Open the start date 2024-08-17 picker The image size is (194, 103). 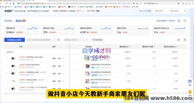[x=159, y=11]
